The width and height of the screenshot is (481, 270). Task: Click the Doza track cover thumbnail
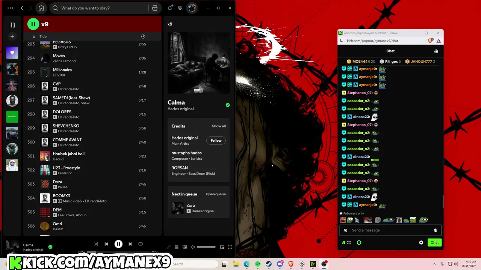tap(45, 184)
